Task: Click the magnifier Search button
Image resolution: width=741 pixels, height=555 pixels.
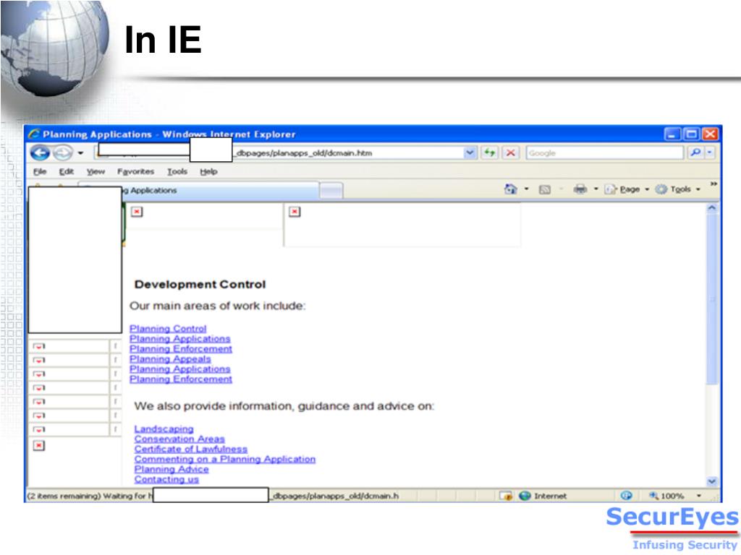Action: pyautogui.click(x=695, y=152)
